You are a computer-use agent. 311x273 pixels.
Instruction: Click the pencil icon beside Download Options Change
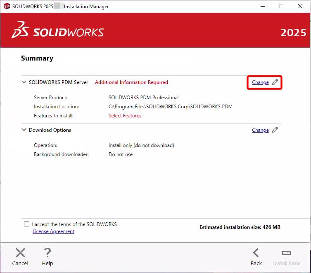pyautogui.click(x=275, y=130)
